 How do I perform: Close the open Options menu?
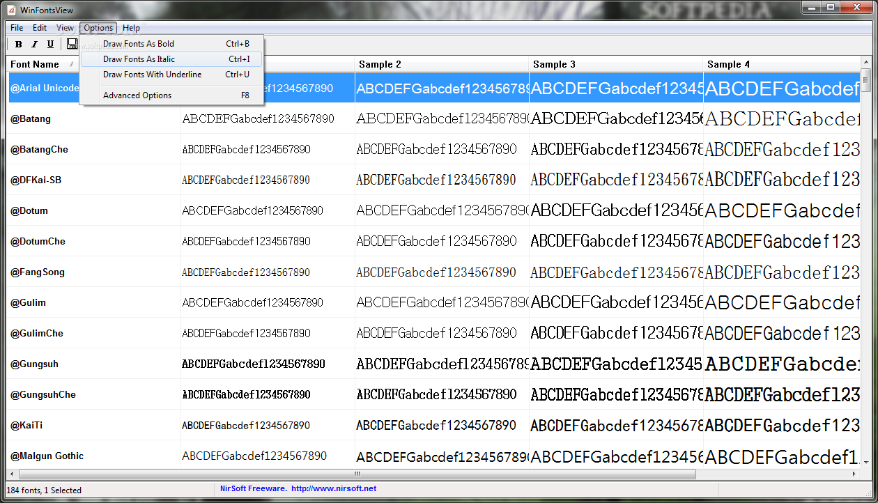[x=98, y=28]
